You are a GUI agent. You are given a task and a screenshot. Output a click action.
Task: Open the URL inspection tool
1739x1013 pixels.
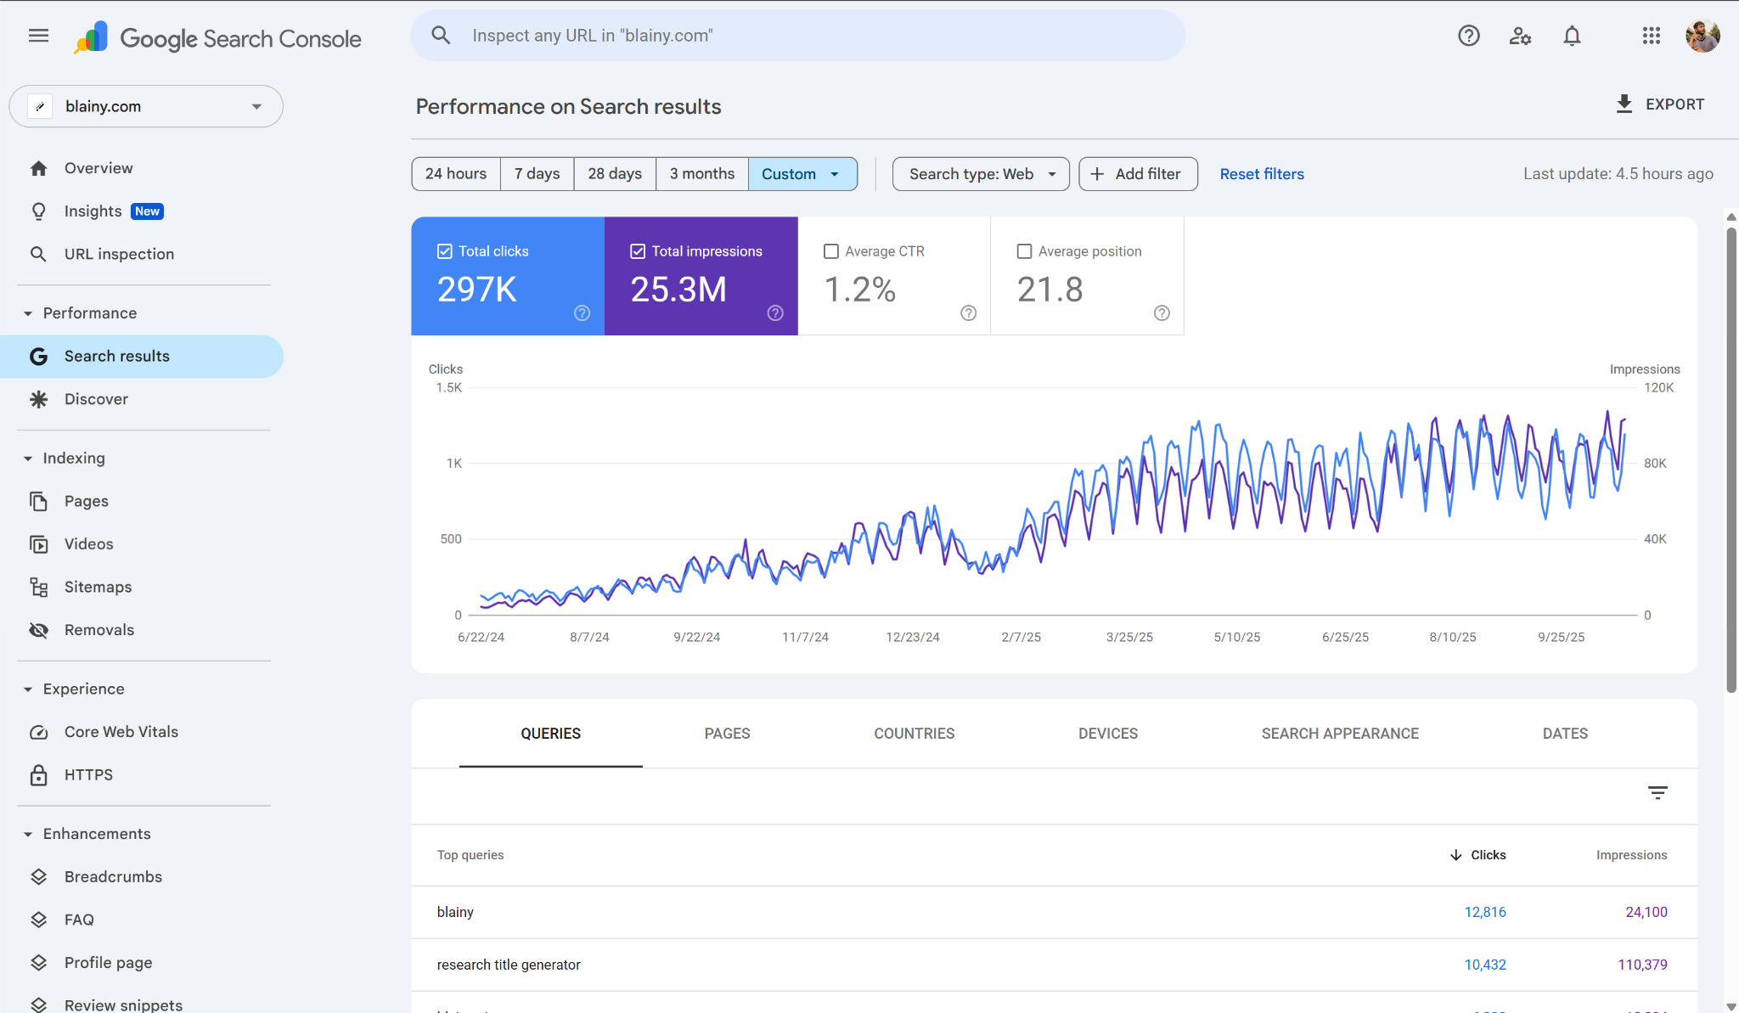[118, 253]
